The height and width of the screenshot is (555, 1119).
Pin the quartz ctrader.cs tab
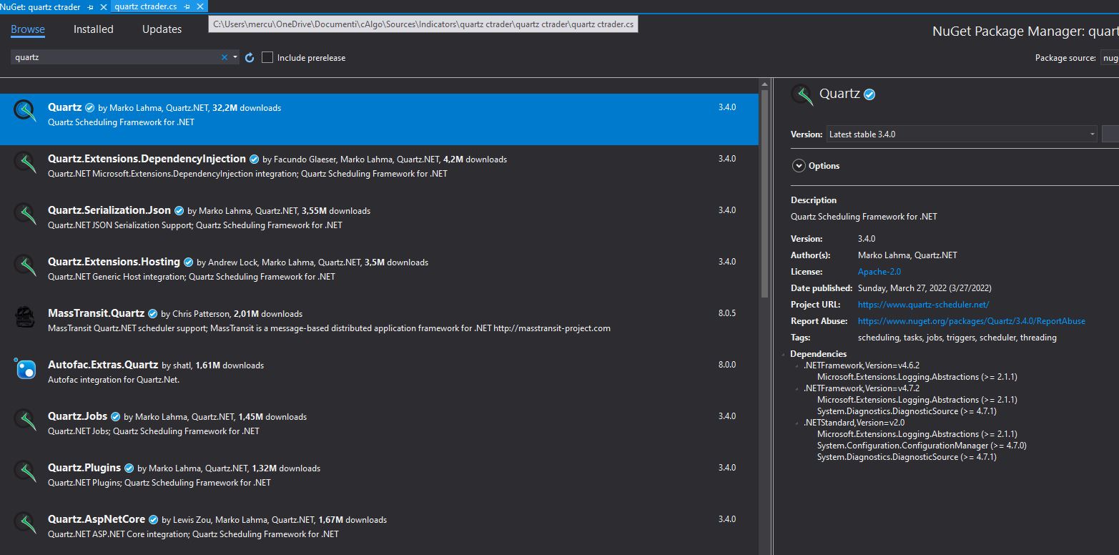(187, 6)
